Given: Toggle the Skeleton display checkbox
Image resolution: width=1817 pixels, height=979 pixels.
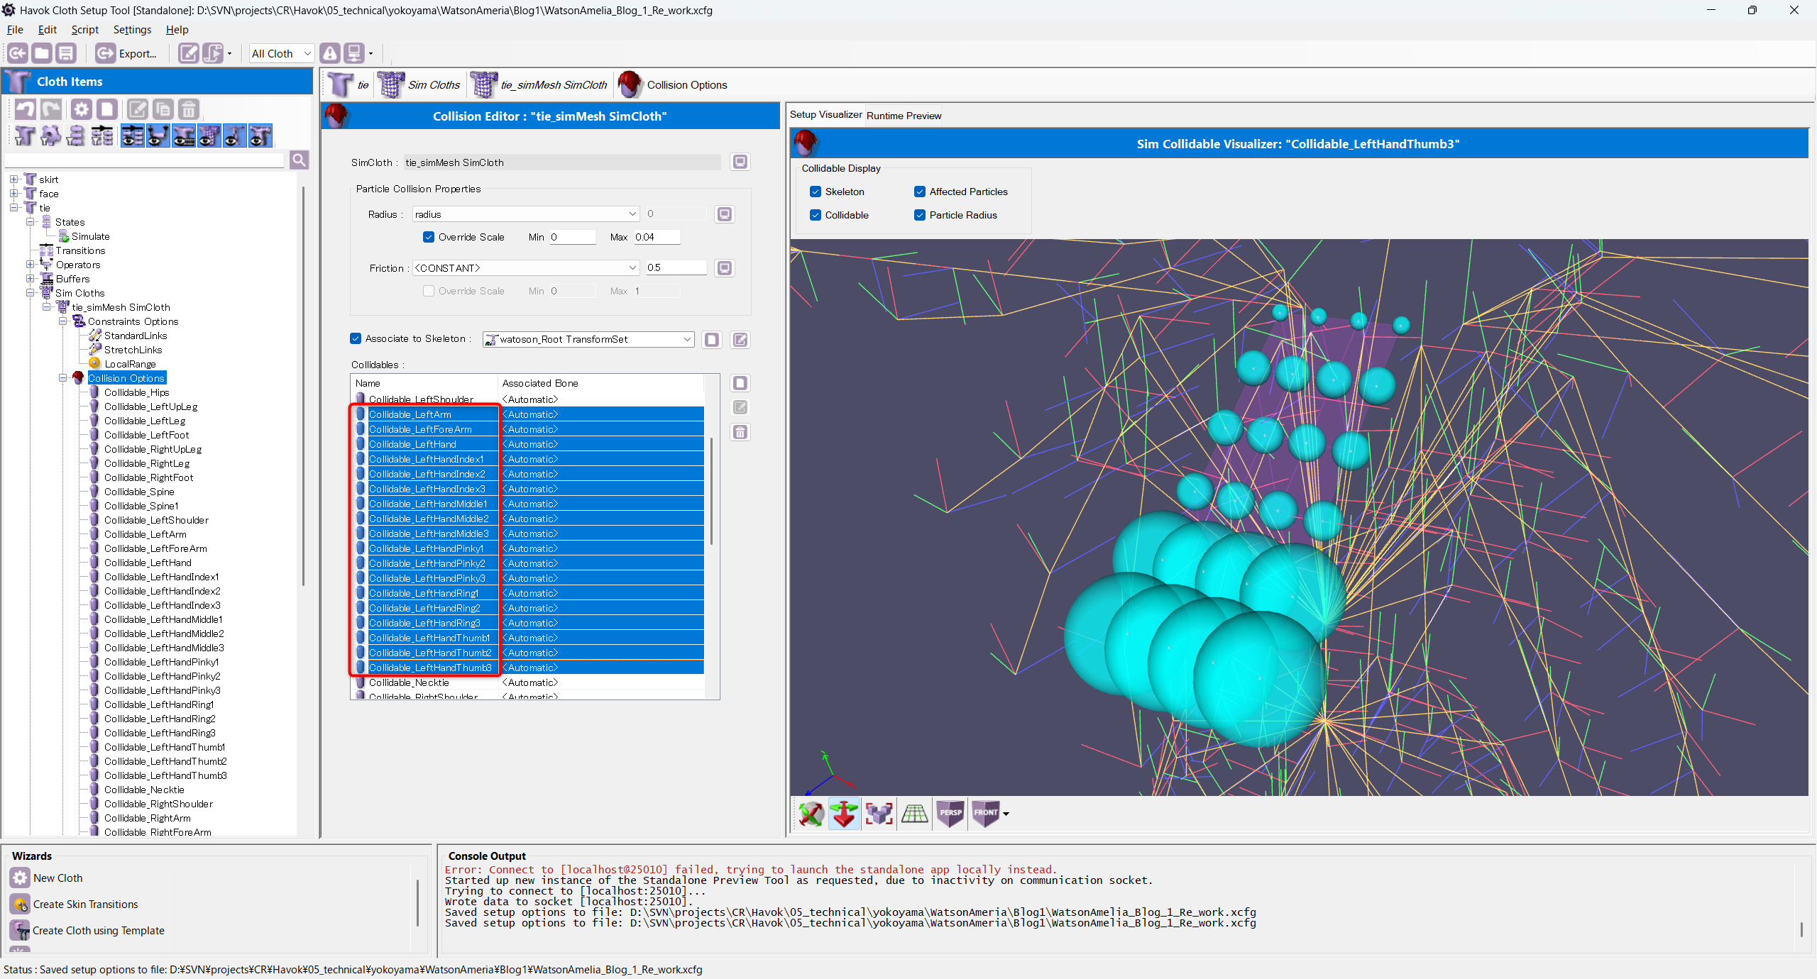Looking at the screenshot, I should 816,192.
